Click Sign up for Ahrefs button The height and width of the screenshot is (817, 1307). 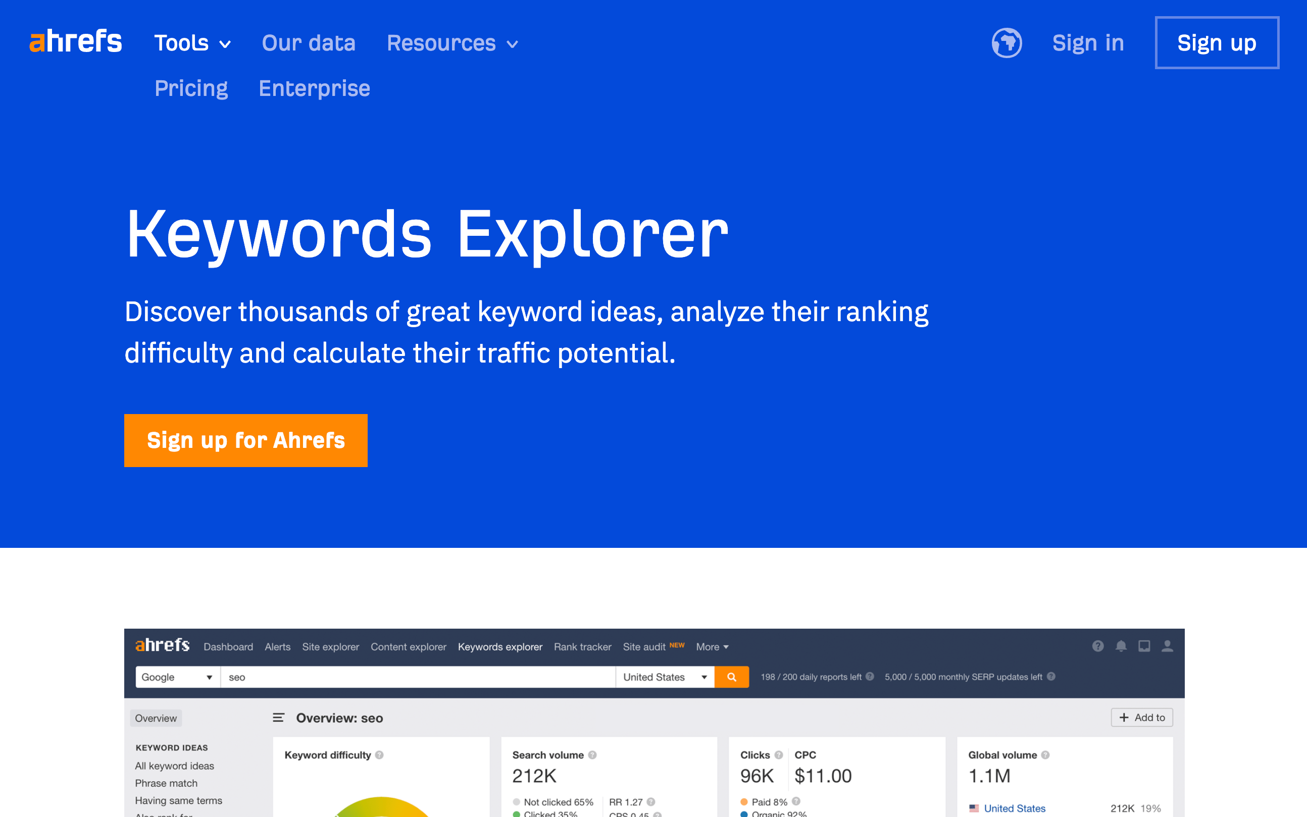click(x=246, y=440)
